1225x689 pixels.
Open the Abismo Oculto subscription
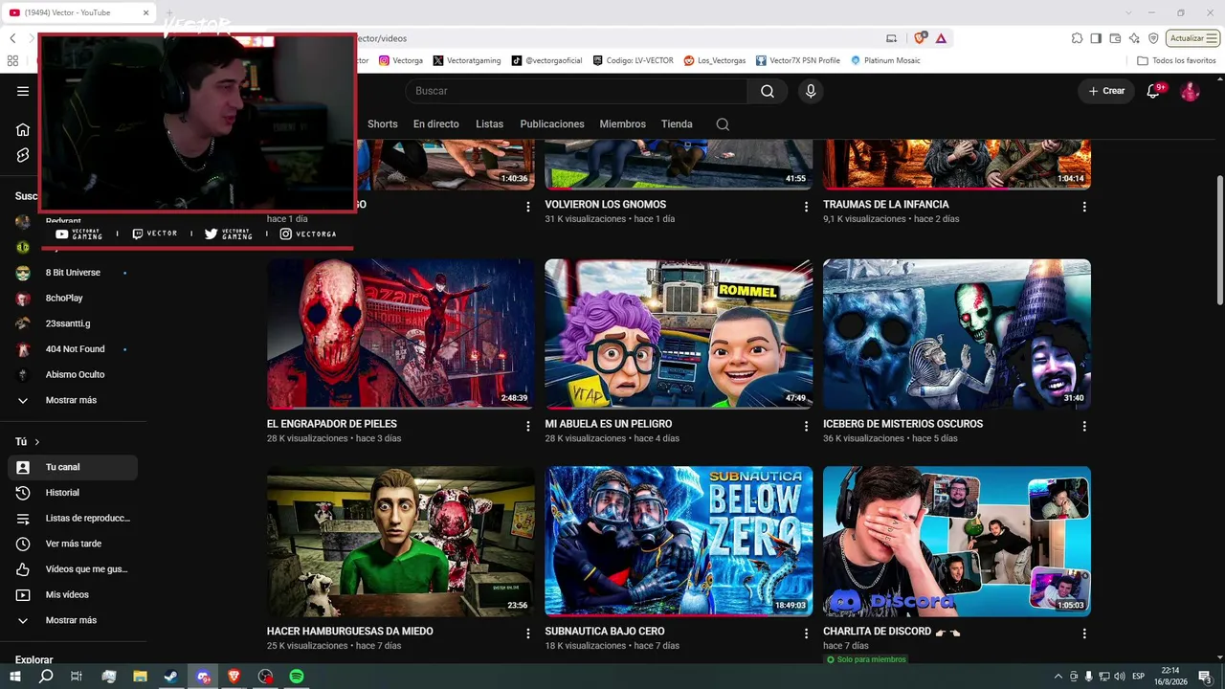click(73, 375)
